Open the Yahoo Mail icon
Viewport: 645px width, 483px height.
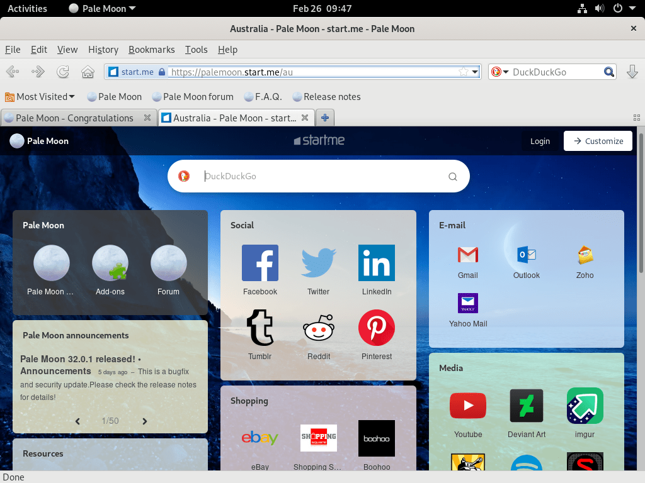click(x=468, y=303)
